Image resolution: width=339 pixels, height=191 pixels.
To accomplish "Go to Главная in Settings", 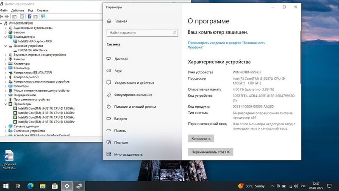I will [121, 21].
